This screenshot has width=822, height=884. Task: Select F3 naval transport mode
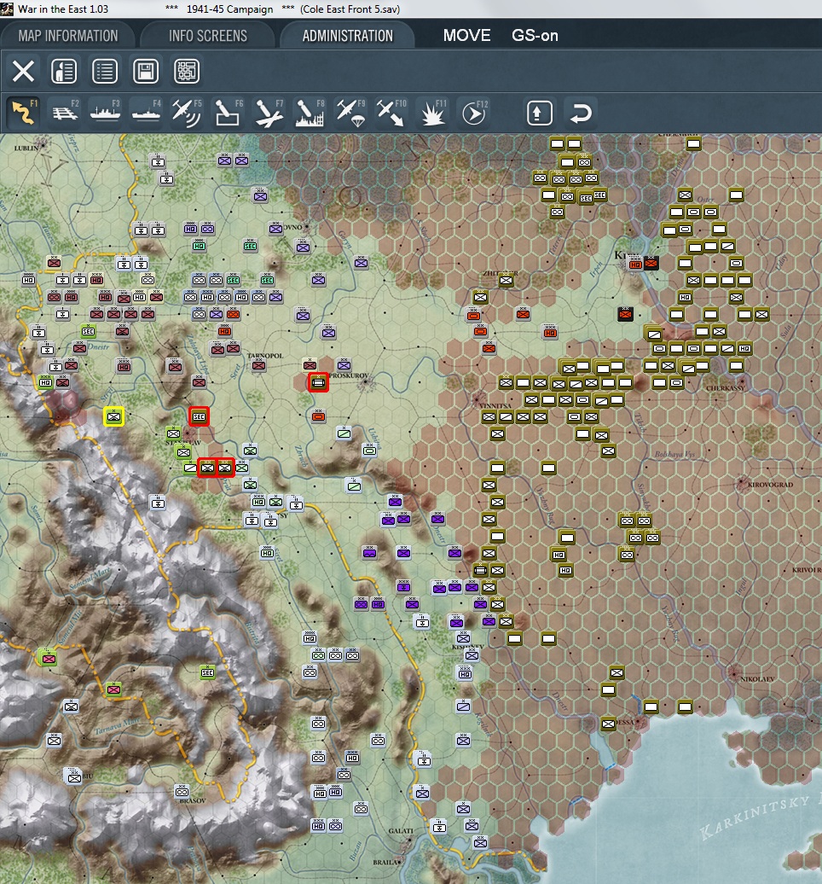pos(106,112)
